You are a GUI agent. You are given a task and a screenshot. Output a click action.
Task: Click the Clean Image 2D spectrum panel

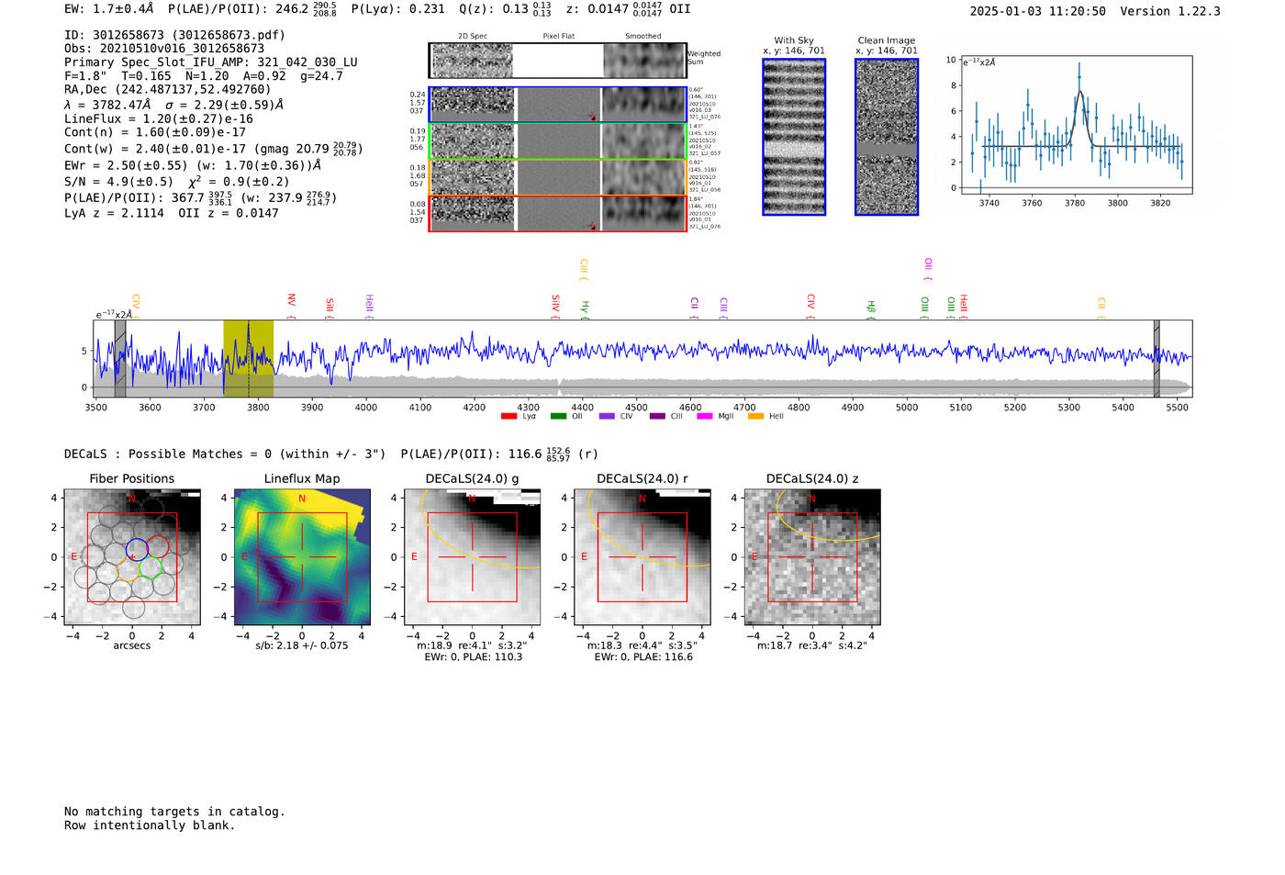click(887, 137)
